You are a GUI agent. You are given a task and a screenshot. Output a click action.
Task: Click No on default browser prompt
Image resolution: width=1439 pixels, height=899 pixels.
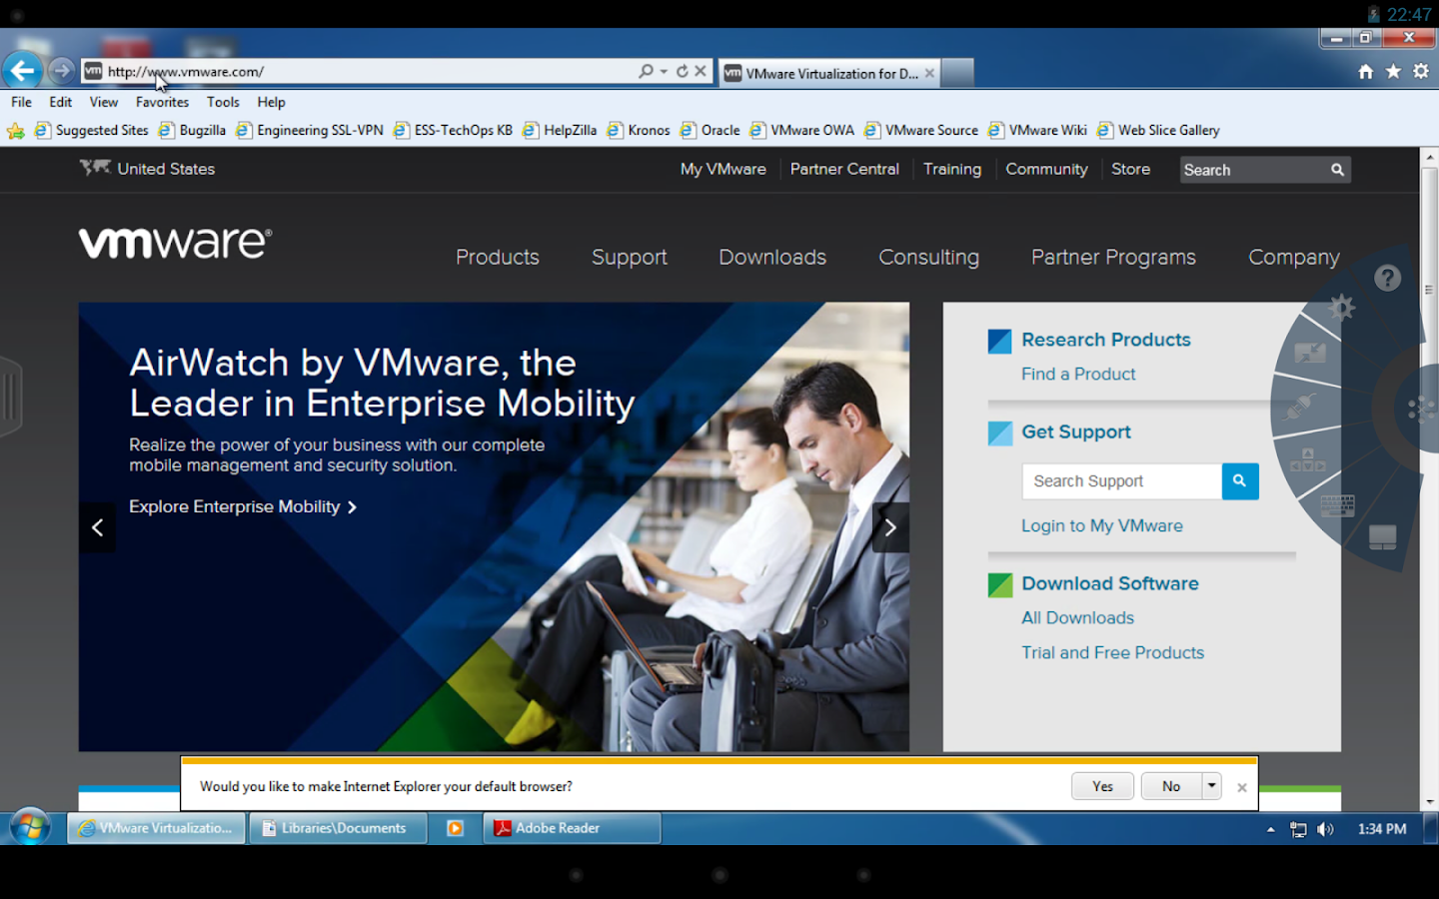pyautogui.click(x=1171, y=786)
